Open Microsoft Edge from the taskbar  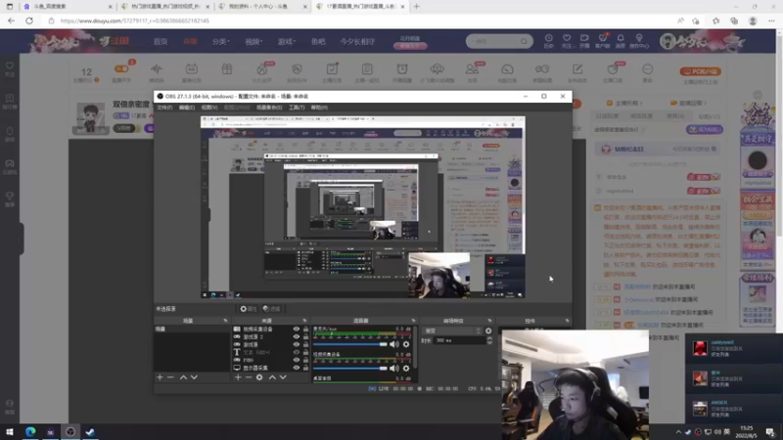(x=30, y=432)
